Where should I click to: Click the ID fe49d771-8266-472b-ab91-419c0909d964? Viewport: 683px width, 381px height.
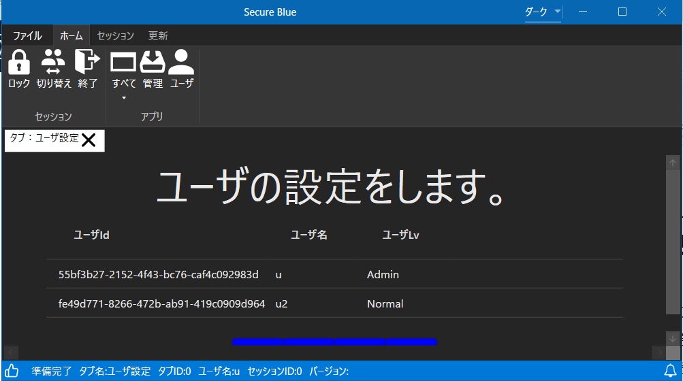pyautogui.click(x=161, y=304)
